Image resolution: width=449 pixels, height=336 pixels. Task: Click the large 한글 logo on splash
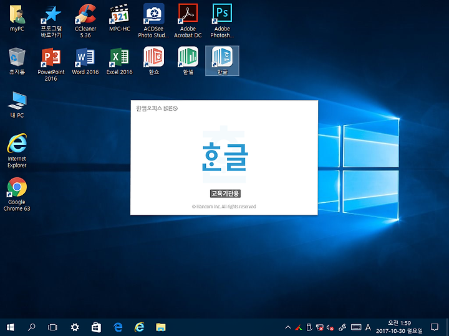point(225,157)
